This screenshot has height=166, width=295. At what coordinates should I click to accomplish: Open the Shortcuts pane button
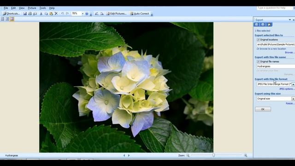[11, 13]
